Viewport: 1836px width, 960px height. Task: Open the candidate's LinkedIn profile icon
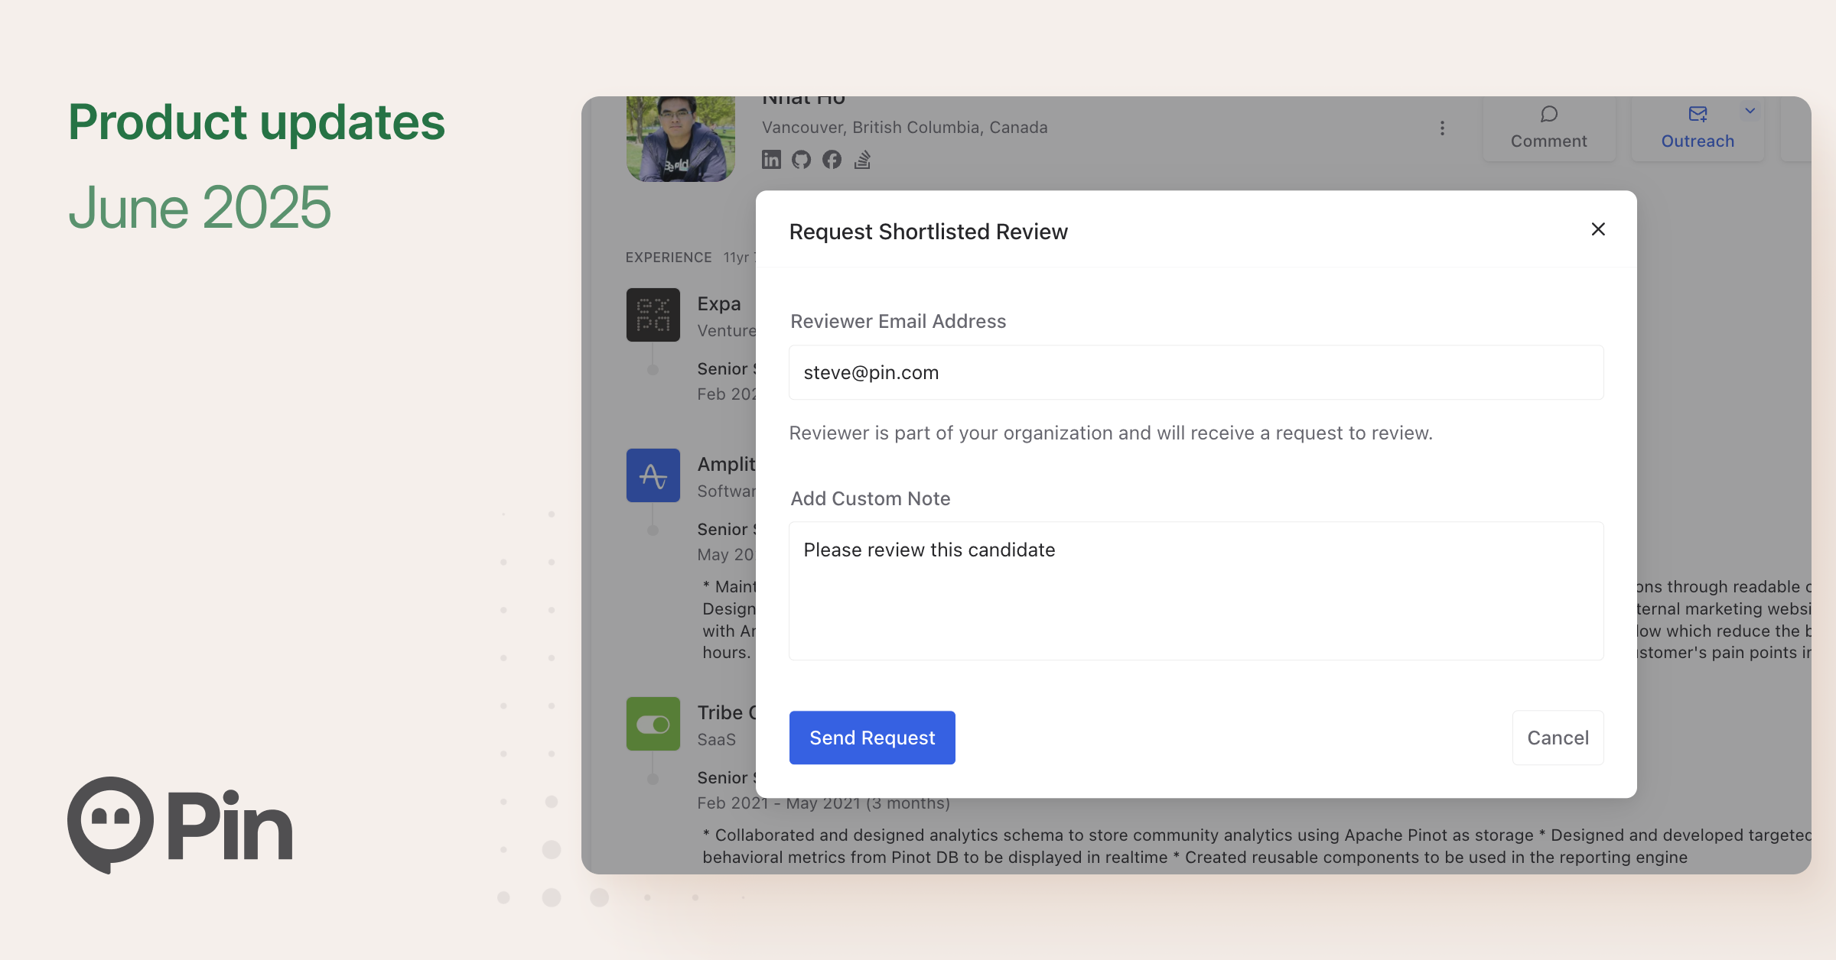771,159
